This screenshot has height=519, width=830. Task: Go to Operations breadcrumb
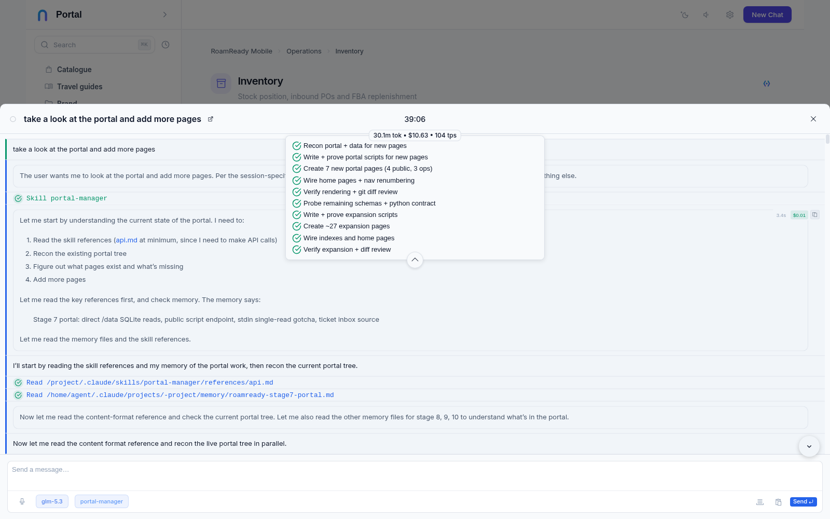click(304, 51)
